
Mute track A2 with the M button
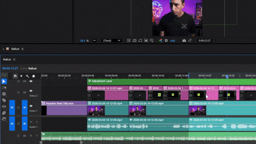tap(31, 136)
